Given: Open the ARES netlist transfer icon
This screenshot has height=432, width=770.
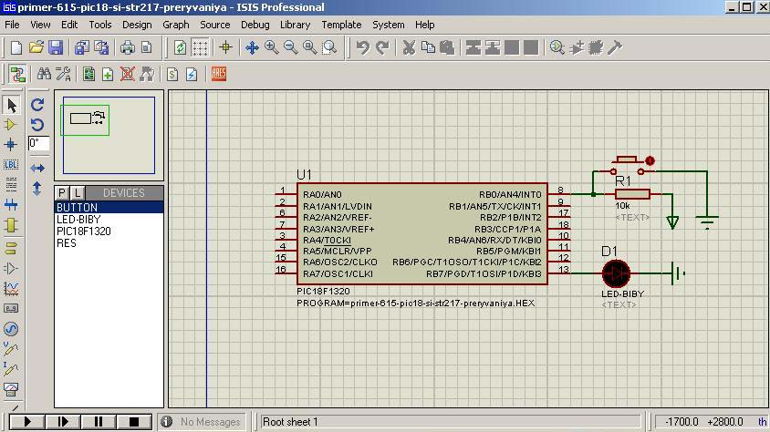Looking at the screenshot, I should coord(219,74).
